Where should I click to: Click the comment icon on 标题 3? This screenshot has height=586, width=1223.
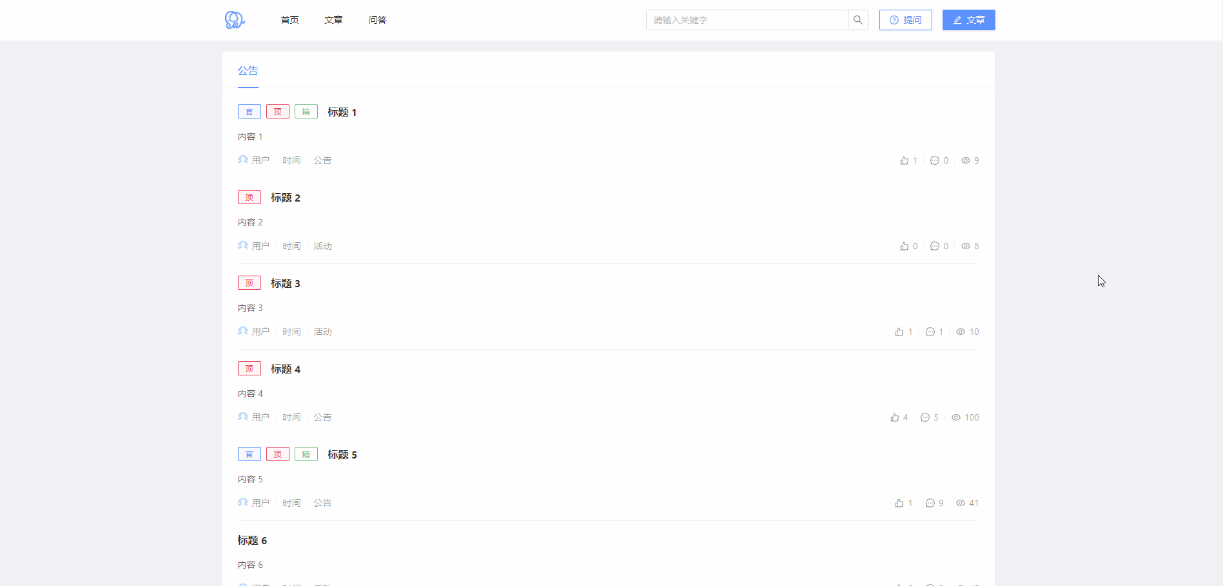[x=930, y=332]
